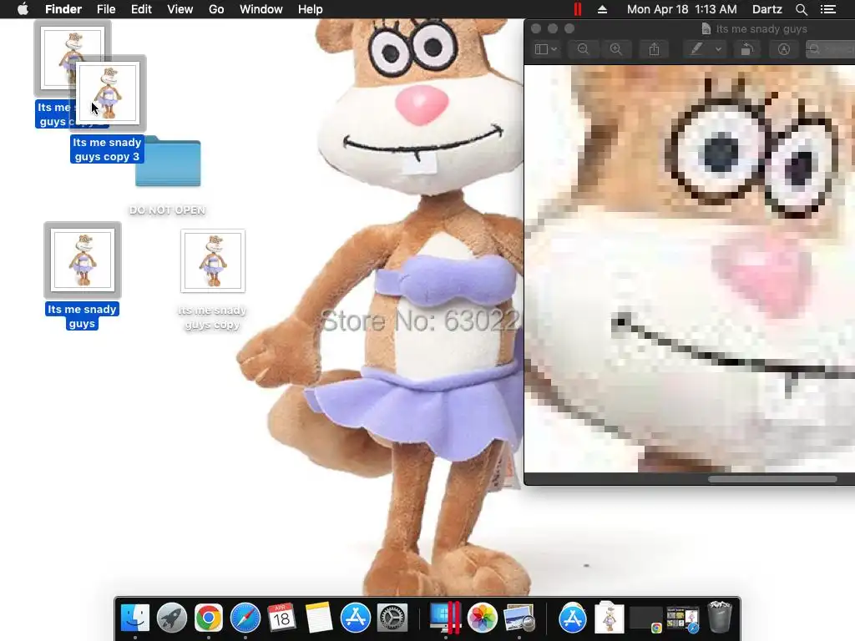Open the Window menu
The height and width of the screenshot is (641, 855).
point(261,9)
